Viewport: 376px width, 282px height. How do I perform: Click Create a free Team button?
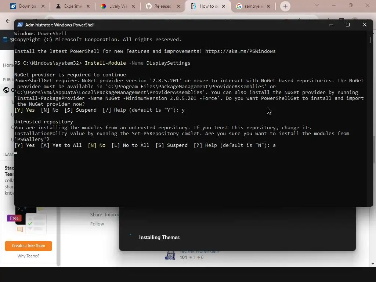click(x=28, y=246)
